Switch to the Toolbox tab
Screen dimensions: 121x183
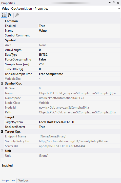click(x=23, y=180)
